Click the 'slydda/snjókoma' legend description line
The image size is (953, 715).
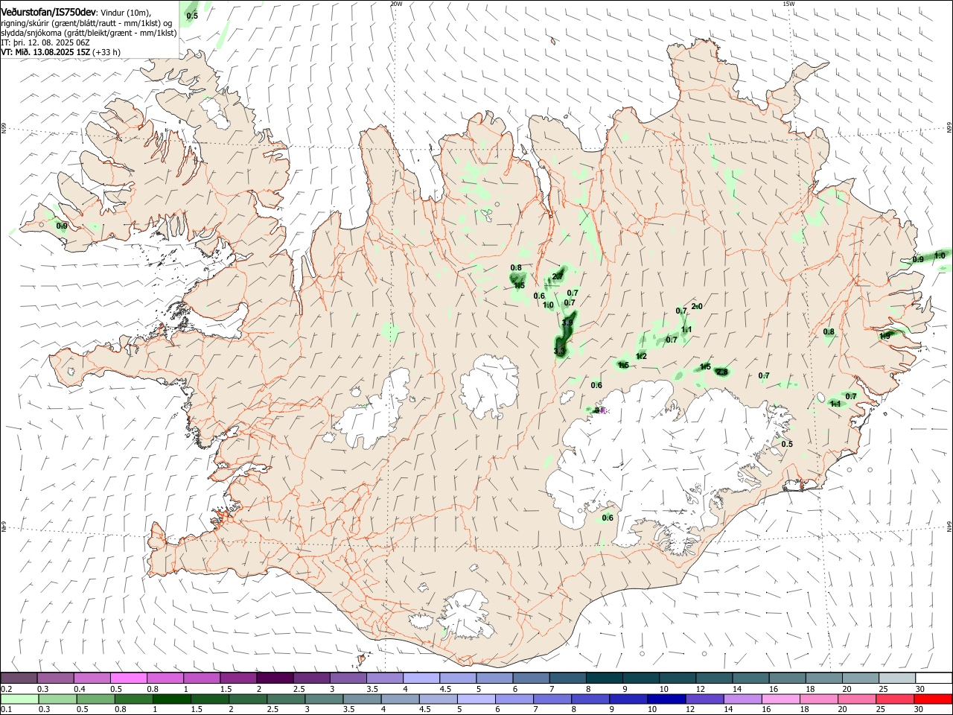pos(89,33)
